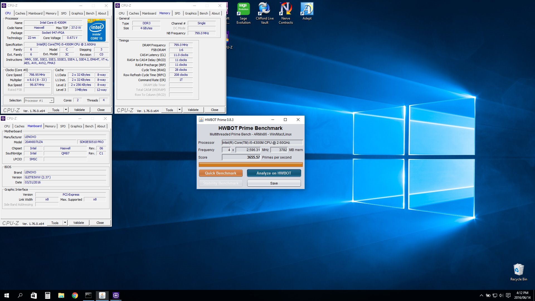Switch to Caches tab in CPU window

20,13
